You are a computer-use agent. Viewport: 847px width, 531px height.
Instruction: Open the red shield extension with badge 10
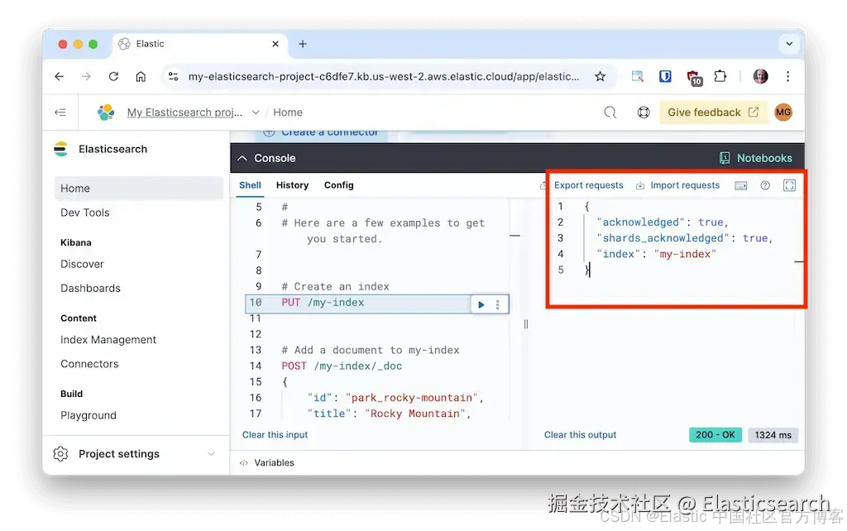click(694, 78)
